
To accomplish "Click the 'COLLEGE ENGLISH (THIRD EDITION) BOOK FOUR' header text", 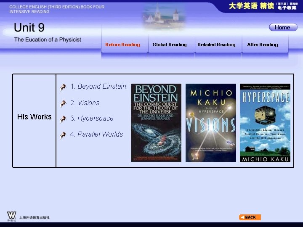I will [x=57, y=7].
